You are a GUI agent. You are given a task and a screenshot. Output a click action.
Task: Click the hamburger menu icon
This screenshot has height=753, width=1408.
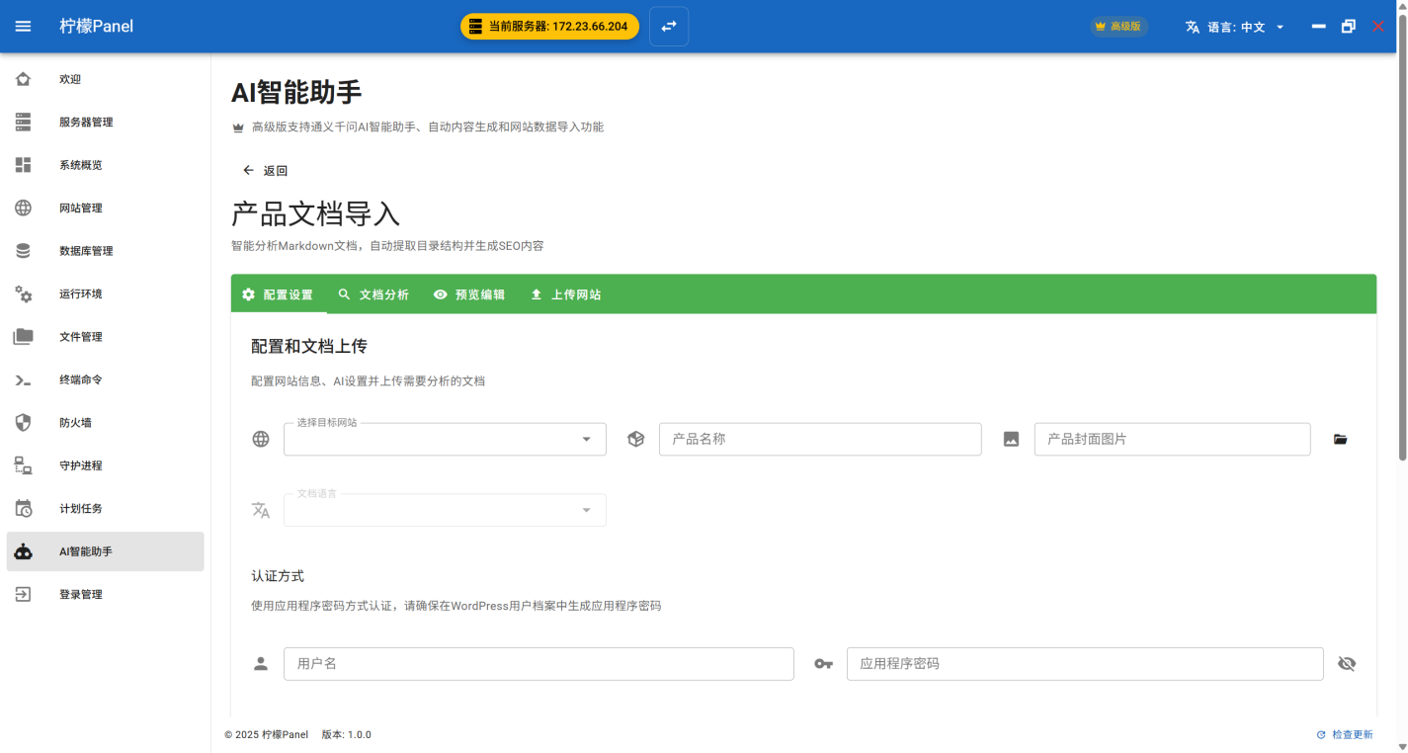[x=23, y=27]
